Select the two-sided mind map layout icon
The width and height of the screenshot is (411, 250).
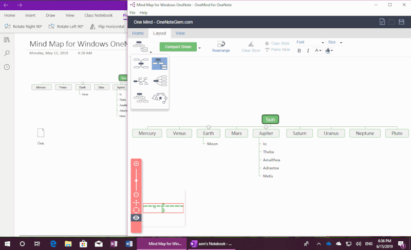click(141, 63)
